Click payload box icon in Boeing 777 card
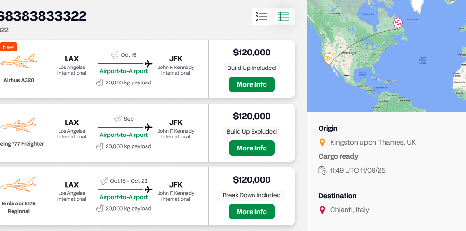This screenshot has width=466, height=231. tap(100, 146)
